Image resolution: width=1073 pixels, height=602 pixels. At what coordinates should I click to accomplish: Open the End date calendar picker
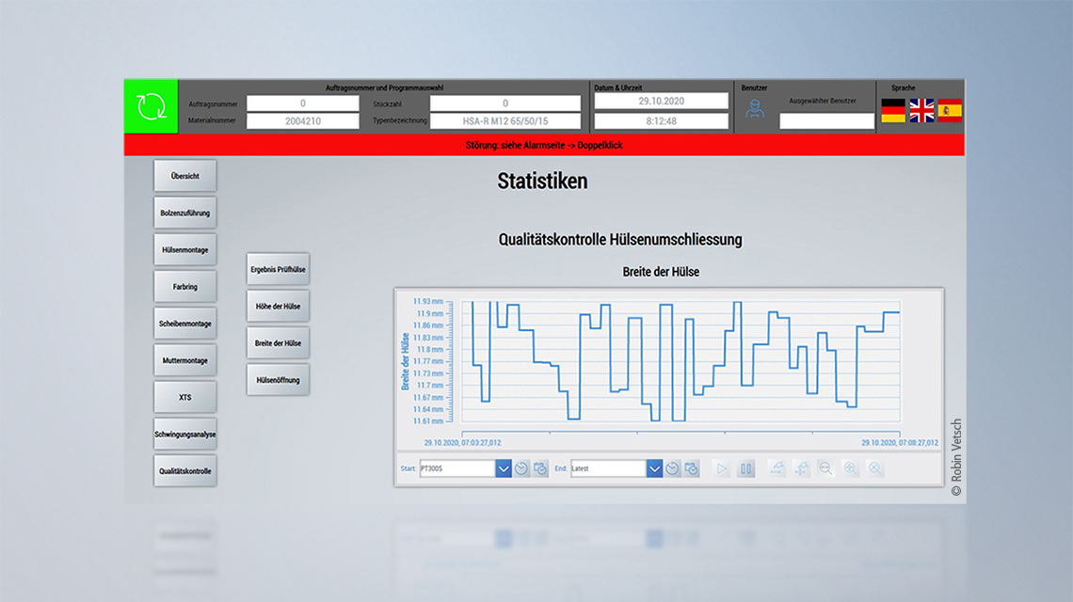692,468
